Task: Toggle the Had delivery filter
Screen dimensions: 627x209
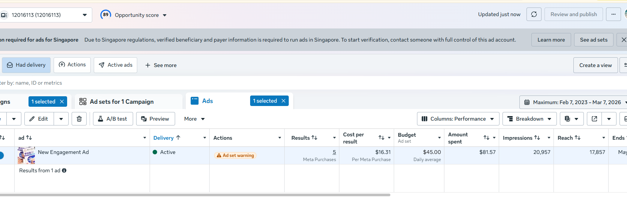Action: pyautogui.click(x=26, y=65)
